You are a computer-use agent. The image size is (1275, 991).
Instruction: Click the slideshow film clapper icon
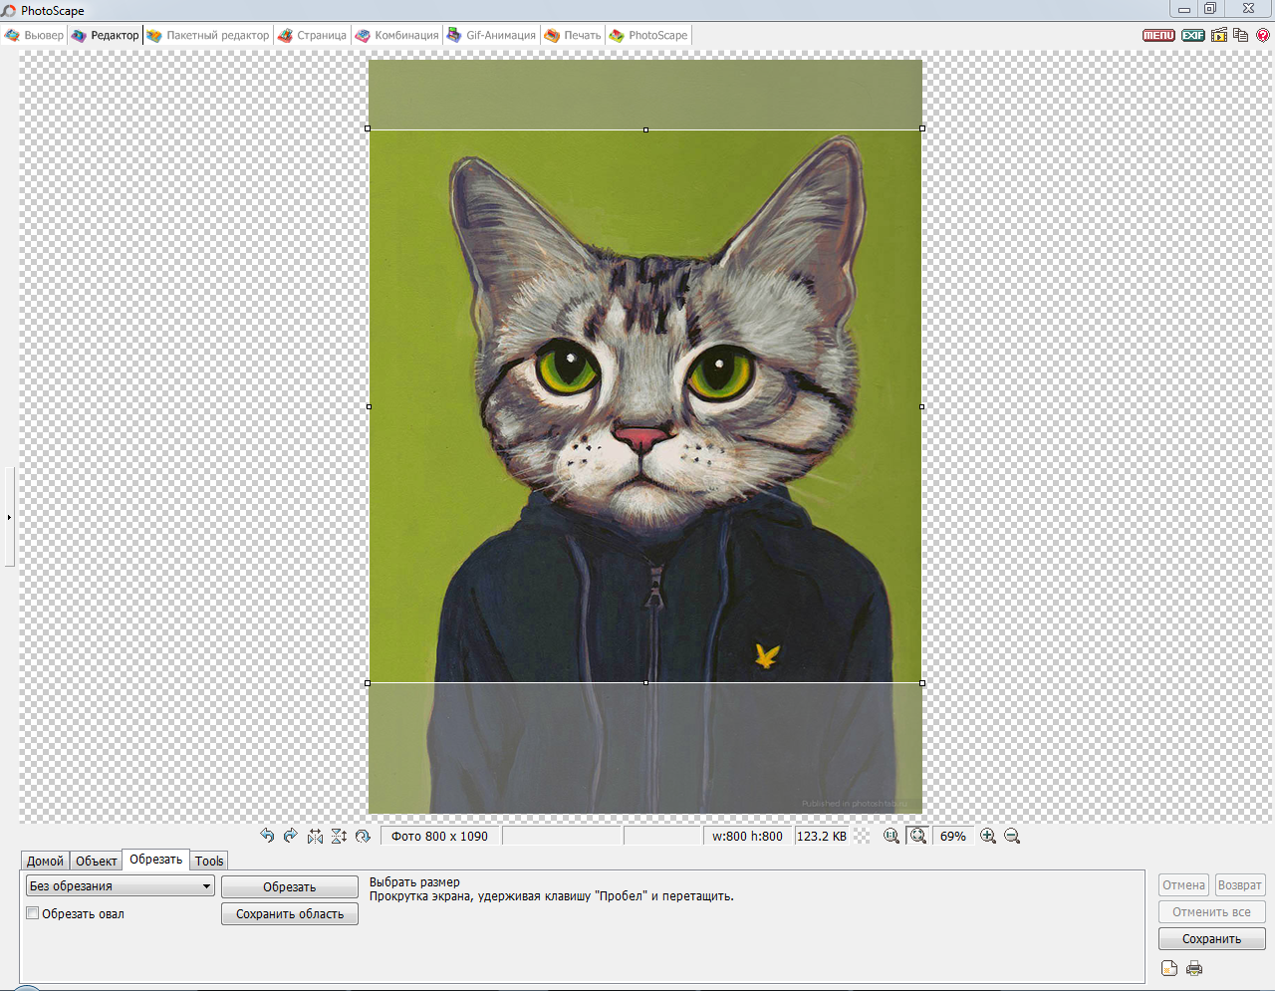point(1219,35)
